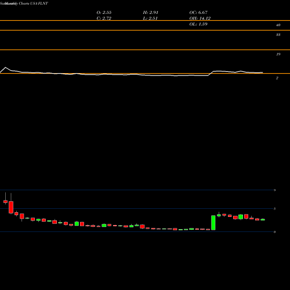Select the OL: 1.59 readout
Screen dimensions: 290x290
coord(198,24)
